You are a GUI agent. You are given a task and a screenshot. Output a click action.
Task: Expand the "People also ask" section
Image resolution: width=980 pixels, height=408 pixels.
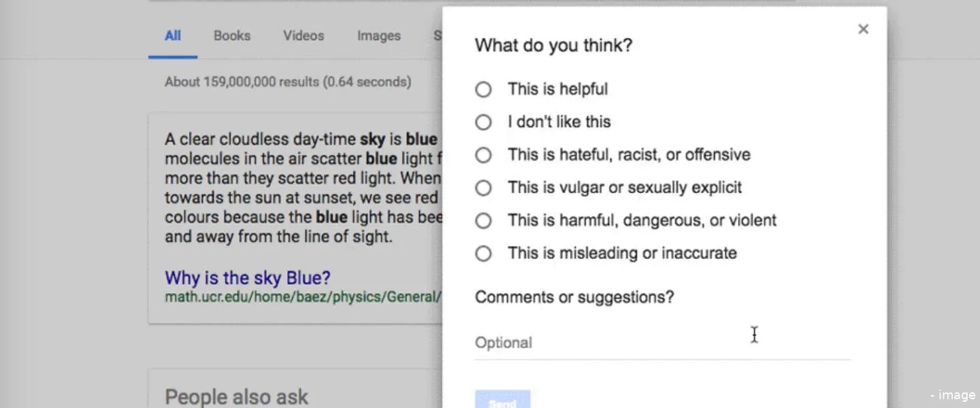pos(235,396)
